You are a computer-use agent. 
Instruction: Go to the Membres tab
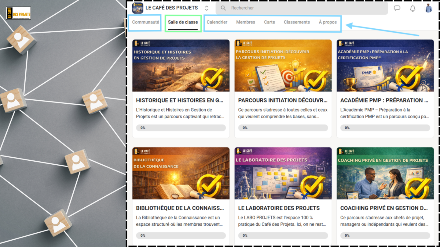click(246, 22)
